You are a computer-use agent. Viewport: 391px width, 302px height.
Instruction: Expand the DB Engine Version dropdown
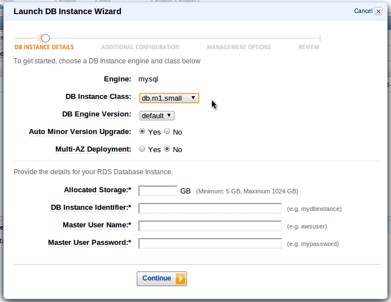click(157, 115)
